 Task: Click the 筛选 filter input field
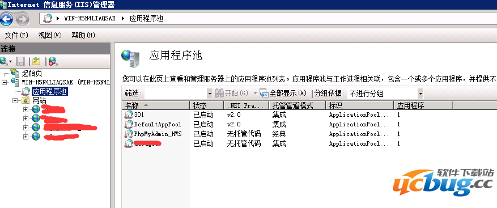(176, 94)
